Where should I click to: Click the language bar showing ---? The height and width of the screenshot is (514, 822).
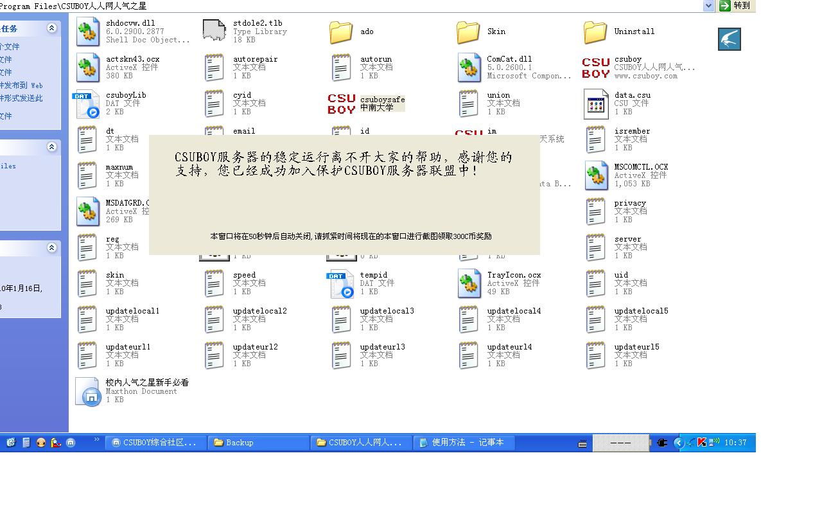tap(620, 443)
